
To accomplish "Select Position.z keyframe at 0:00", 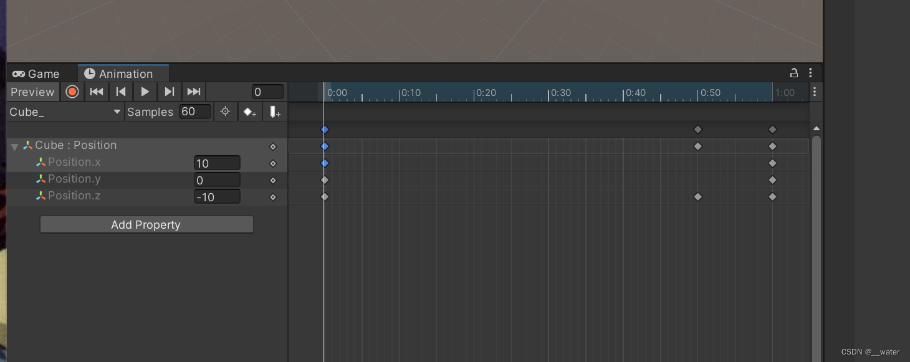I will pos(324,197).
